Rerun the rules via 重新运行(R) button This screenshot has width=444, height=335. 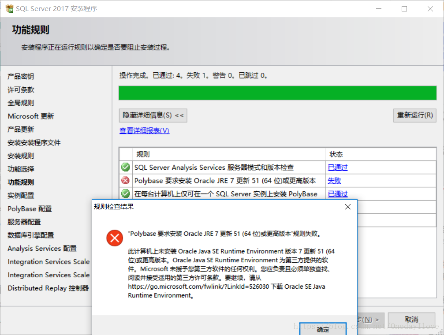pos(414,115)
